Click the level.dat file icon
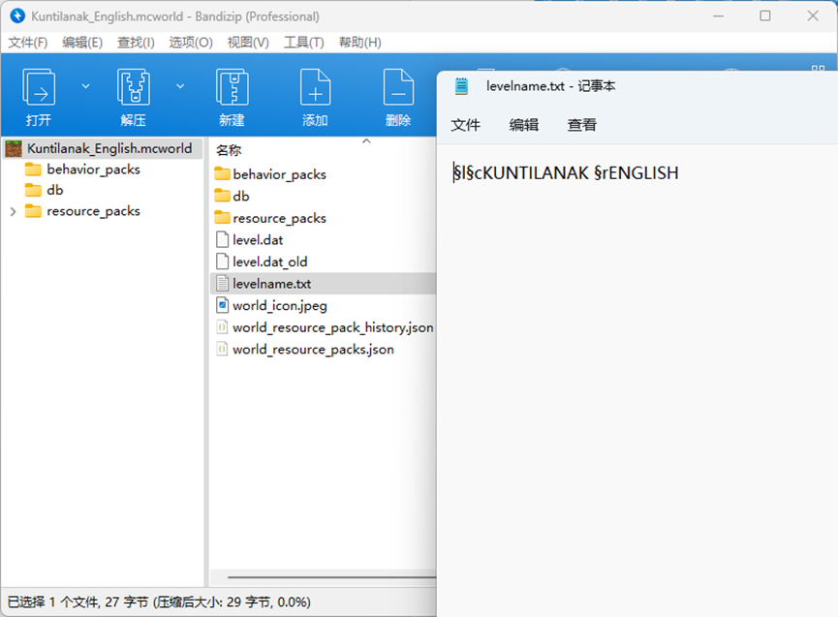This screenshot has height=617, width=838. [222, 239]
